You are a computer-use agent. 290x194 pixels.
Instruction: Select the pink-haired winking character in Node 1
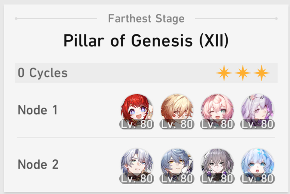point(217,110)
